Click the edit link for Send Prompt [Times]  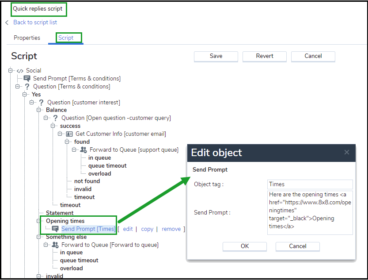[x=128, y=229]
